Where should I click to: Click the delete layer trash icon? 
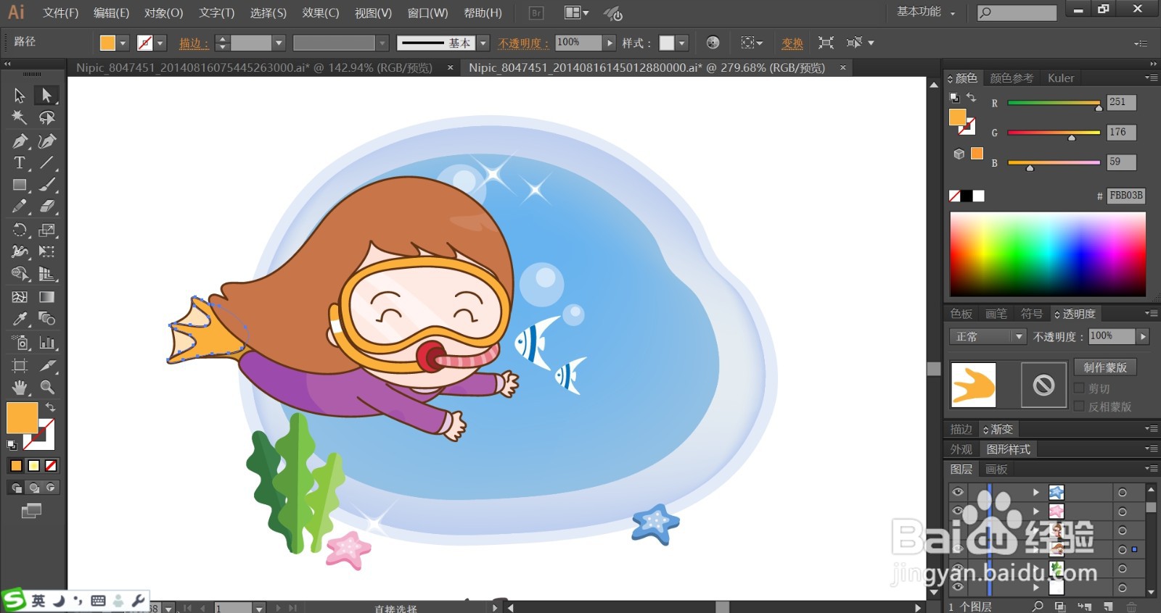(x=1131, y=606)
